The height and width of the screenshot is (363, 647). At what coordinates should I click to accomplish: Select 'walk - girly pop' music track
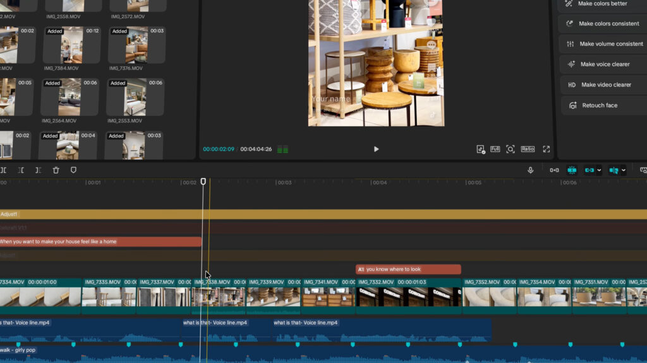323,354
